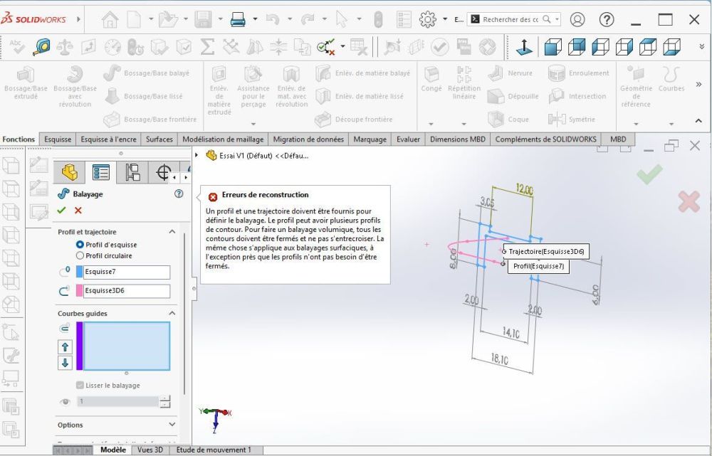Open the ConfigurationManager tab icon

pyautogui.click(x=132, y=172)
